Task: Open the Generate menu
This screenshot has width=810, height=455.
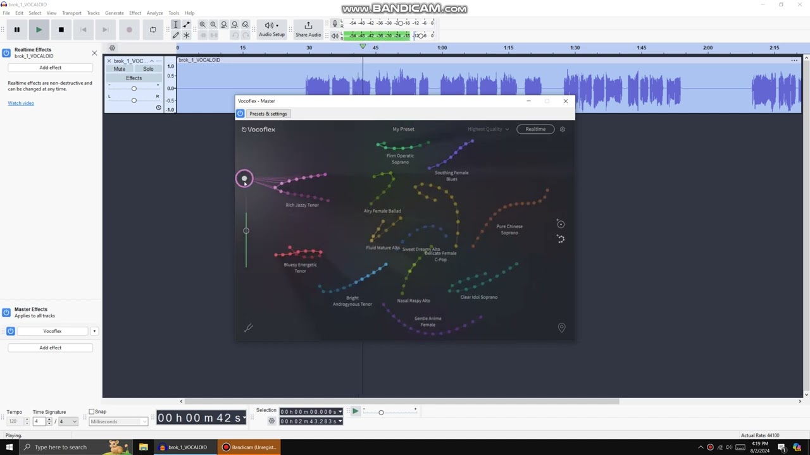Action: tap(115, 13)
